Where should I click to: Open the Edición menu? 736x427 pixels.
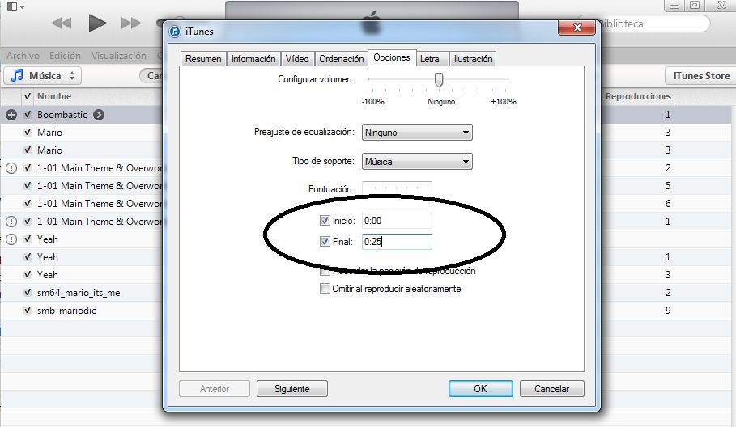tap(66, 56)
